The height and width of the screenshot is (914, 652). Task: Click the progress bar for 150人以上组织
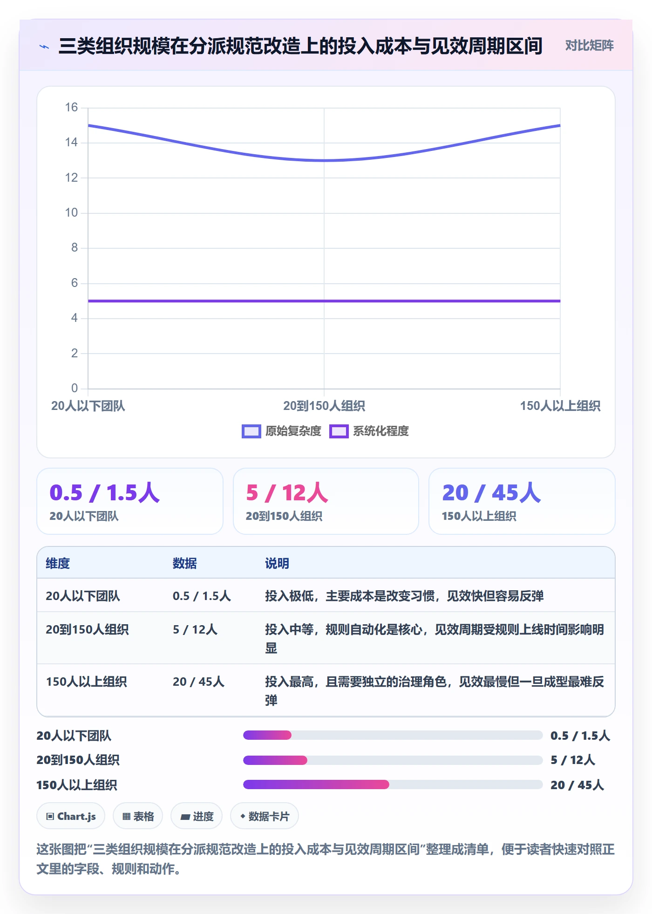click(393, 785)
